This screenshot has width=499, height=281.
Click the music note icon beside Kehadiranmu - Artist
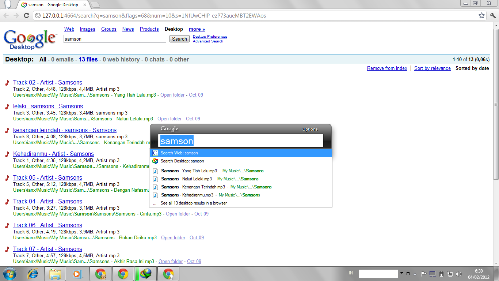pyautogui.click(x=7, y=154)
